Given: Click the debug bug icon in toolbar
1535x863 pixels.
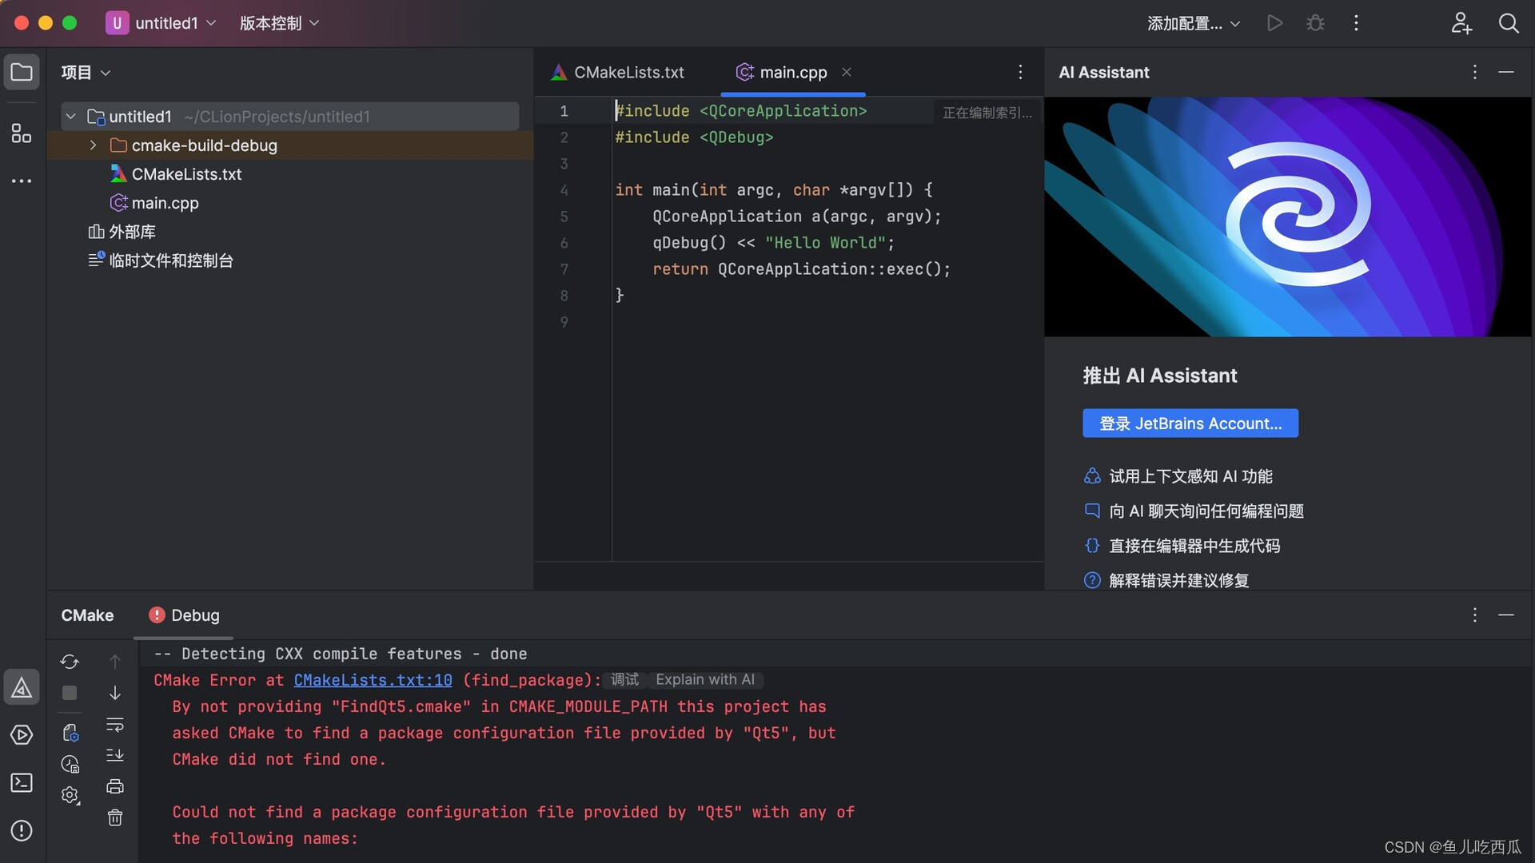Looking at the screenshot, I should (1315, 23).
